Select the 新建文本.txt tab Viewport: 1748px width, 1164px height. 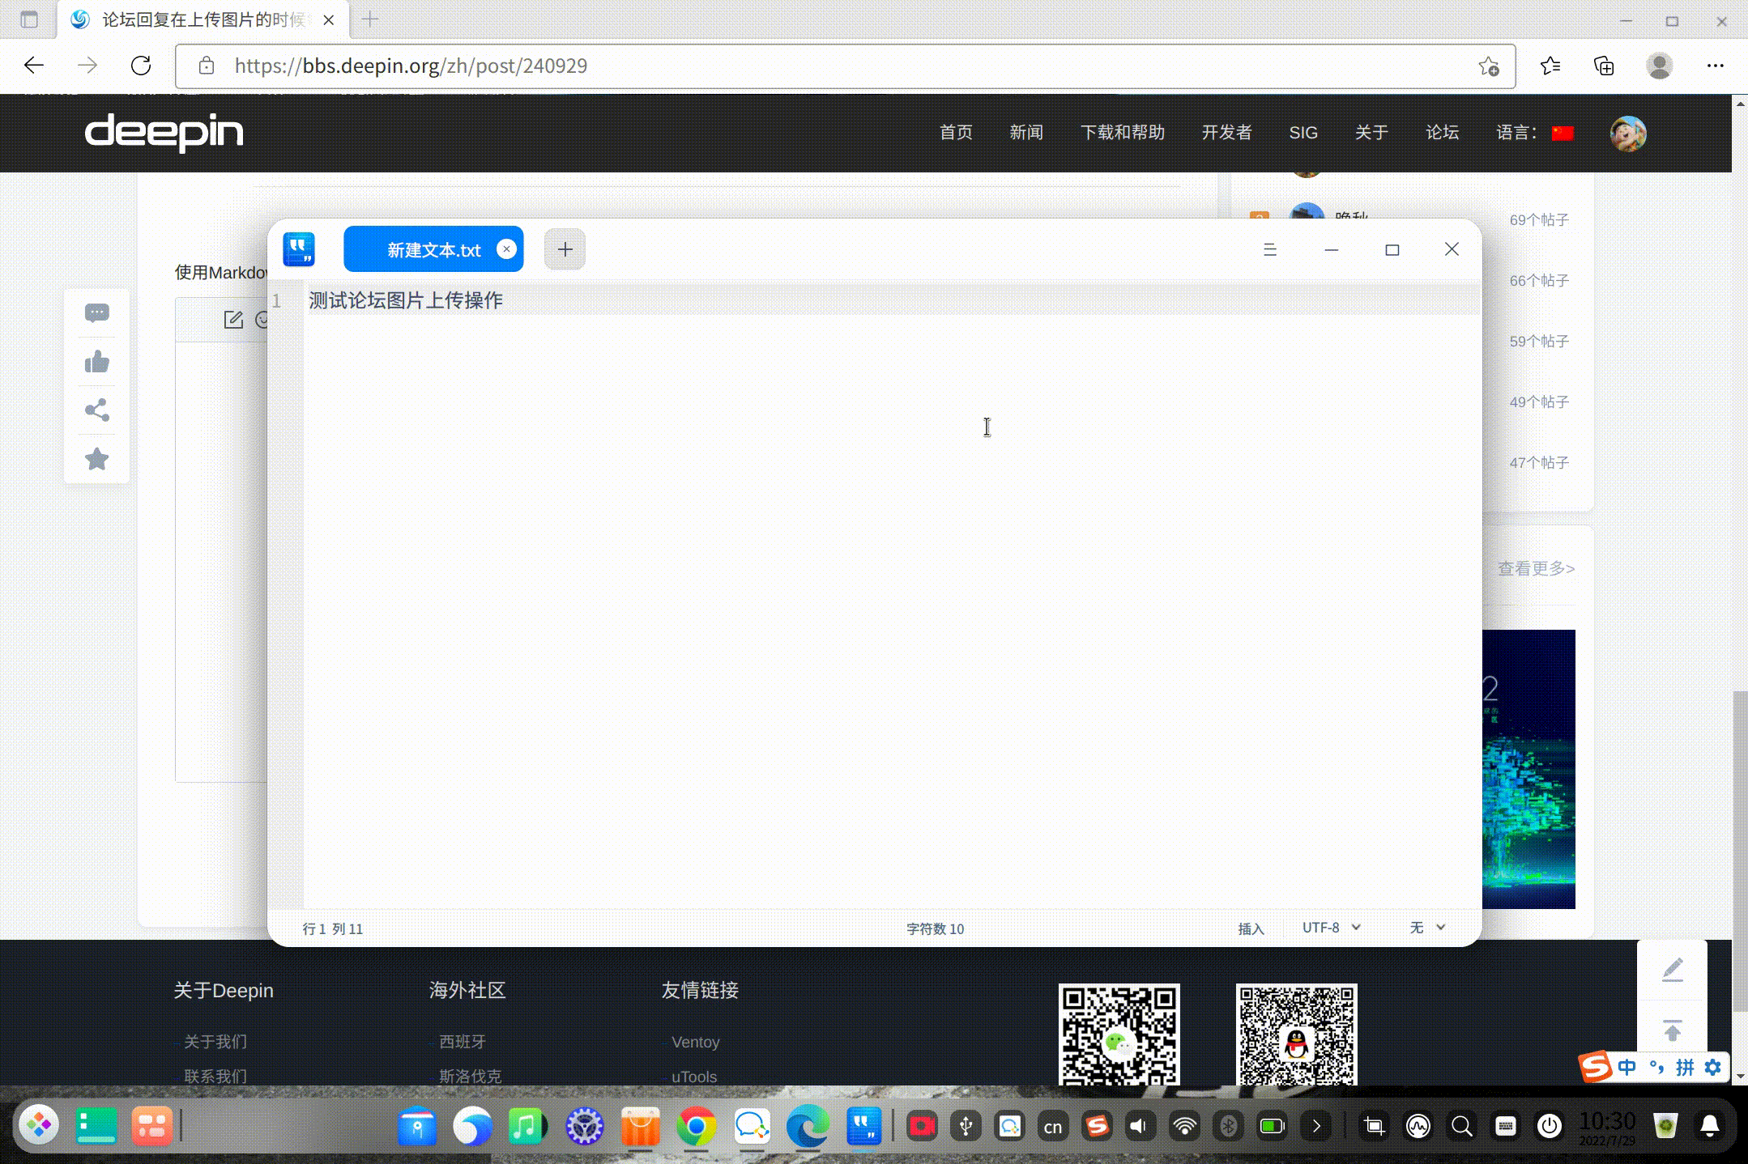tap(433, 249)
